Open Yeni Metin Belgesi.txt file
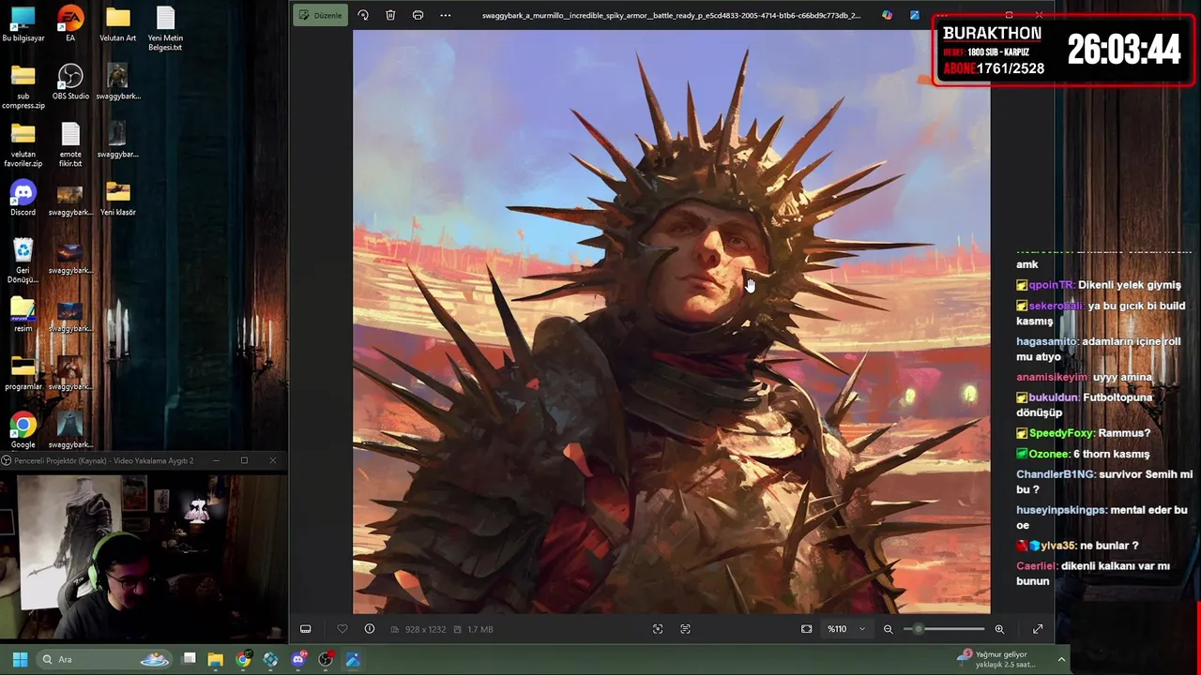1201x675 pixels. pyautogui.click(x=165, y=30)
